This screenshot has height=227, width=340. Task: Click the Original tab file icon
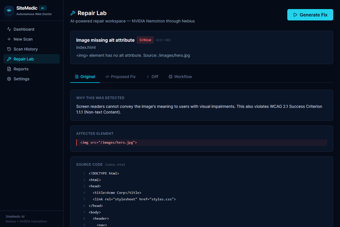[76, 77]
